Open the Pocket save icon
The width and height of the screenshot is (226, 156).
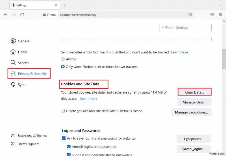tap(212, 15)
